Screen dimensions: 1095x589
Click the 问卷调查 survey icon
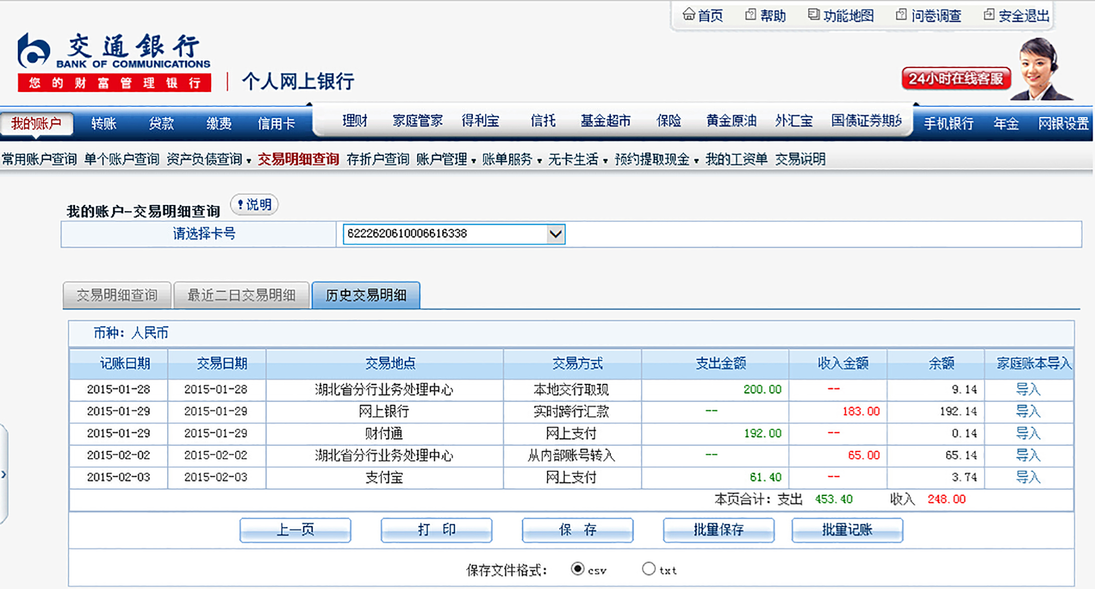pos(901,15)
